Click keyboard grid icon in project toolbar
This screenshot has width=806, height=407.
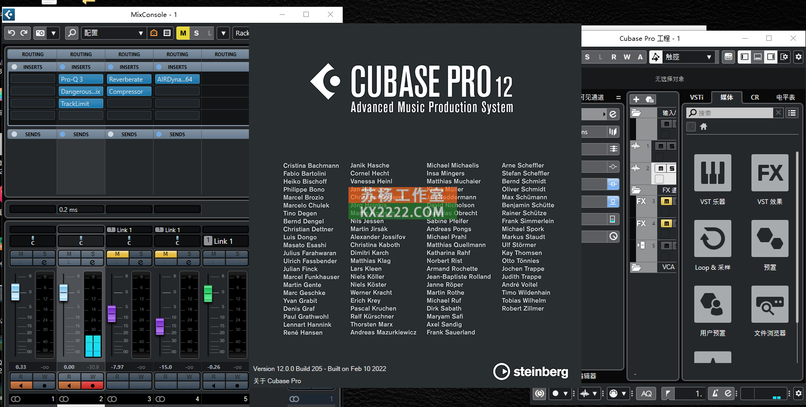pyautogui.click(x=728, y=57)
